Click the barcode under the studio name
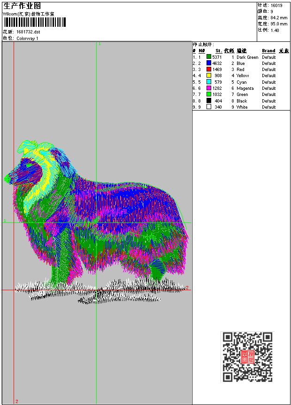The width and height of the screenshot is (291, 405). (35, 22)
